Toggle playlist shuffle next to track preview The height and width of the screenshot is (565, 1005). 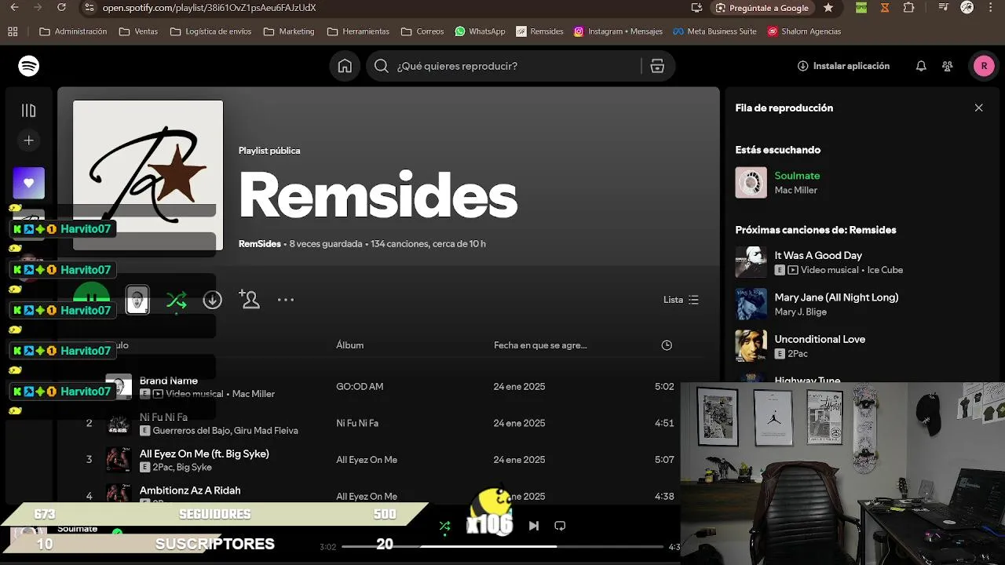(176, 300)
